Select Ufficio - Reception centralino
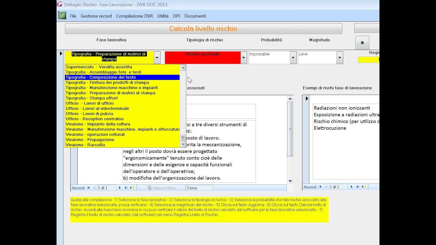The width and height of the screenshot is (436, 245). tap(122, 119)
